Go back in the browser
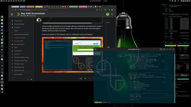 10,10
